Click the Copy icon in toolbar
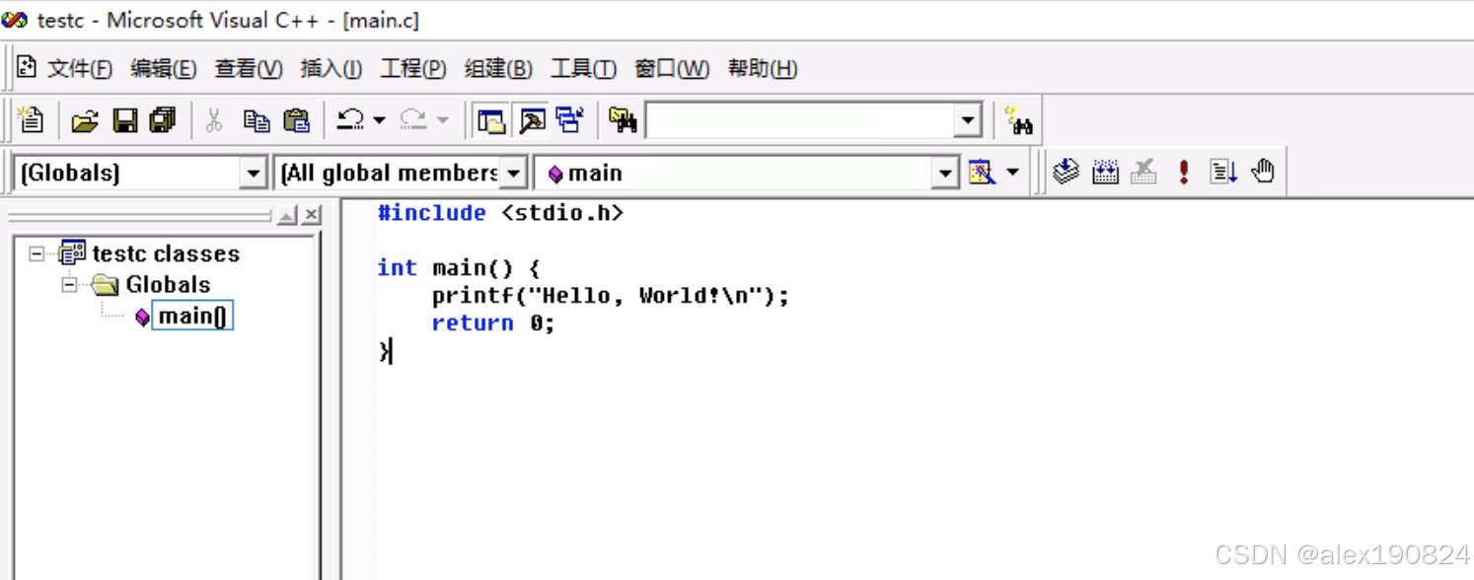1474x580 pixels. (x=257, y=120)
